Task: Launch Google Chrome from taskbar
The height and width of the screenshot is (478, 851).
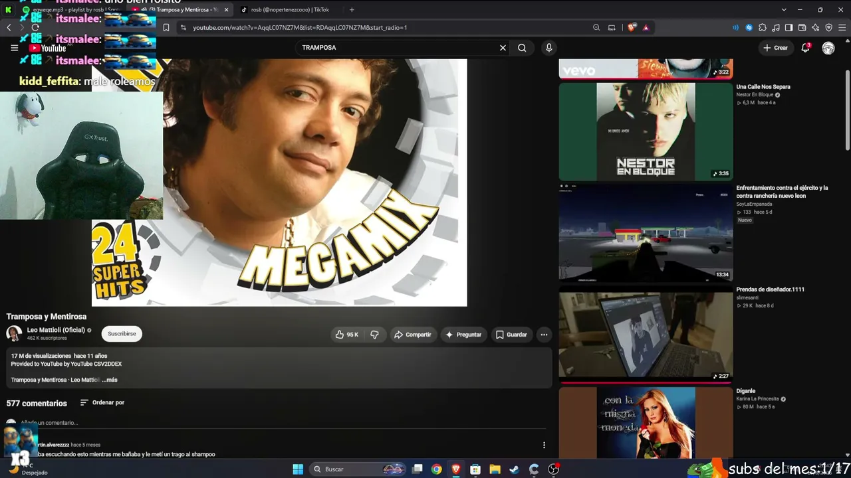Action: pos(436,469)
